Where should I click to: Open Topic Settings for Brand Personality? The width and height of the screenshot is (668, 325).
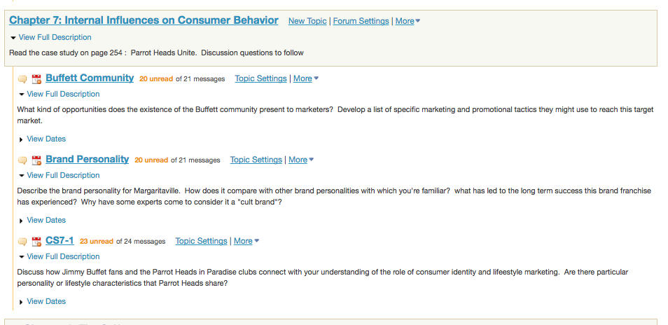pyautogui.click(x=256, y=160)
